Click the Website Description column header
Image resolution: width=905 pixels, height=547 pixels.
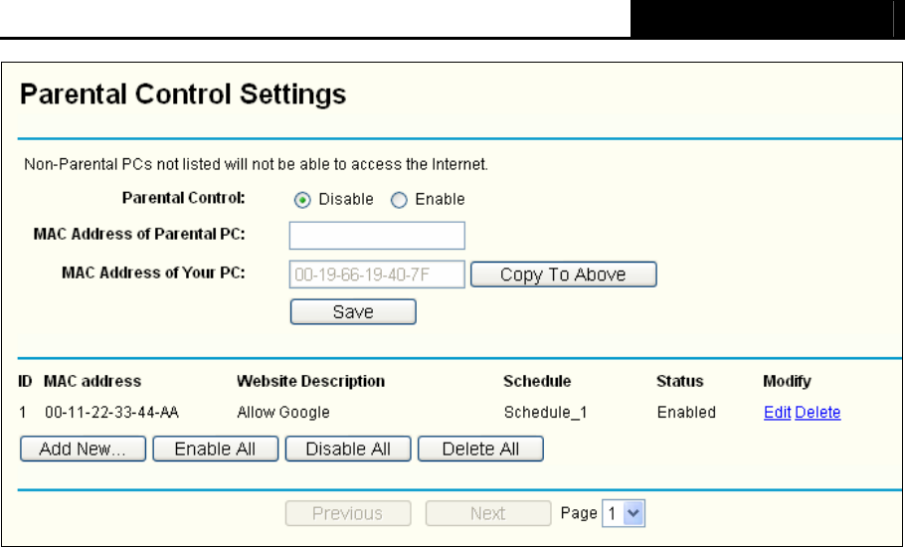[x=310, y=381]
